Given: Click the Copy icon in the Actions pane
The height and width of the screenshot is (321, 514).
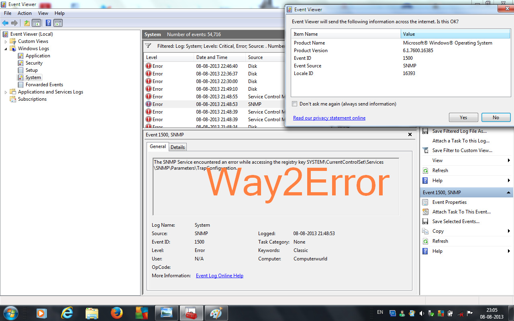Looking at the screenshot, I should coord(425,231).
